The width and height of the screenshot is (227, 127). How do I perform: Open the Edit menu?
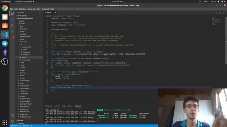16,9
